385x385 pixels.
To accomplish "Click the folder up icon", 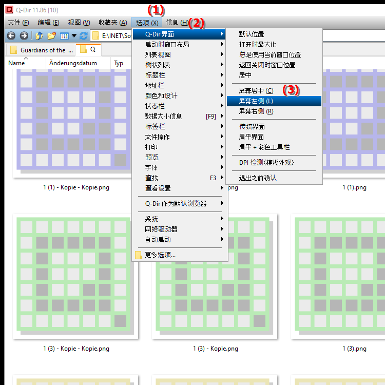I will click(x=39, y=36).
